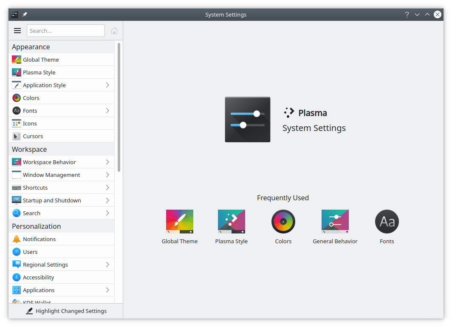Viewport: 452px width, 327px height.
Task: Click the help question mark in title bar
Action: [407, 14]
